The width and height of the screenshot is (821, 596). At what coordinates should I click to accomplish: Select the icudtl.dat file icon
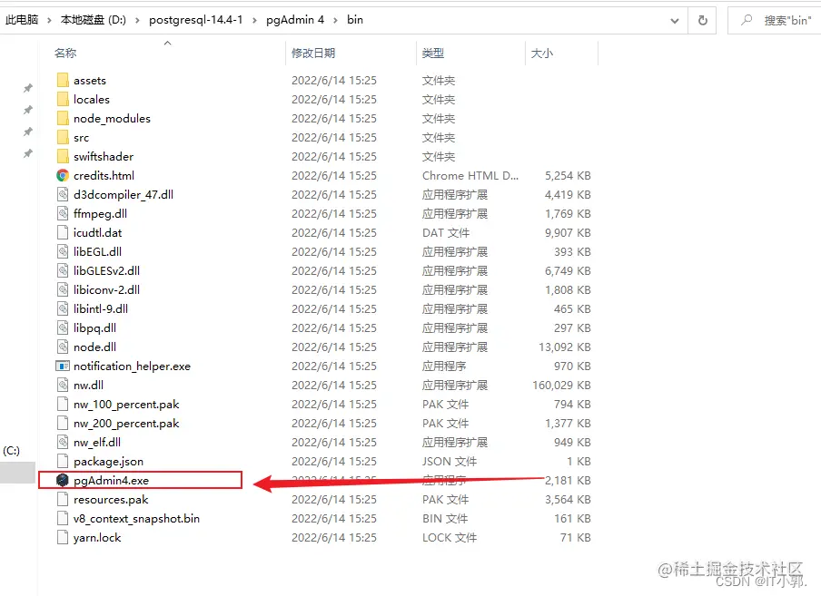[63, 232]
